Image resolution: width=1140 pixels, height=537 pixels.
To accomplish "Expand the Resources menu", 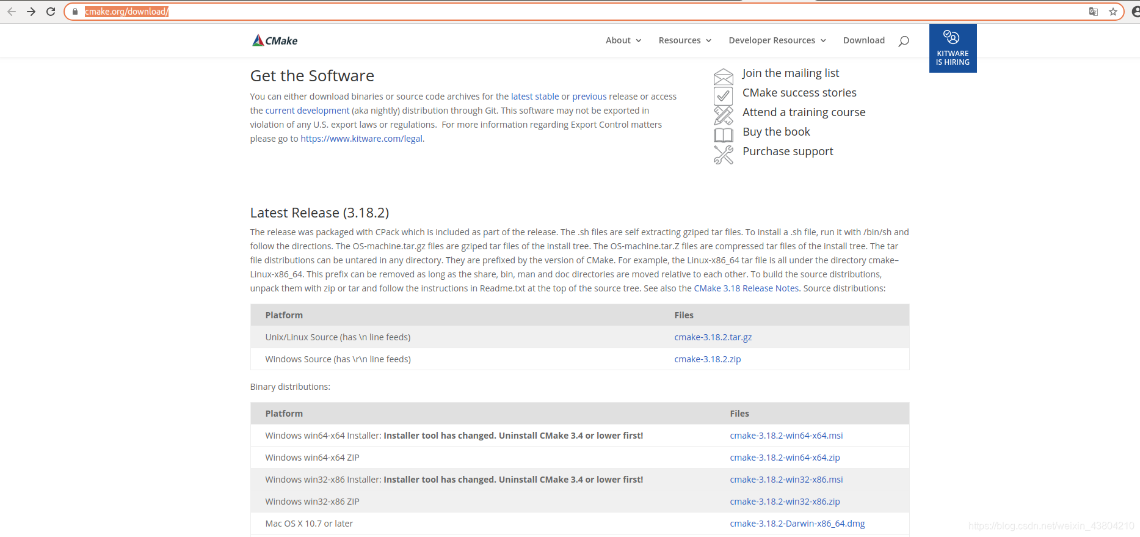I will (x=685, y=40).
